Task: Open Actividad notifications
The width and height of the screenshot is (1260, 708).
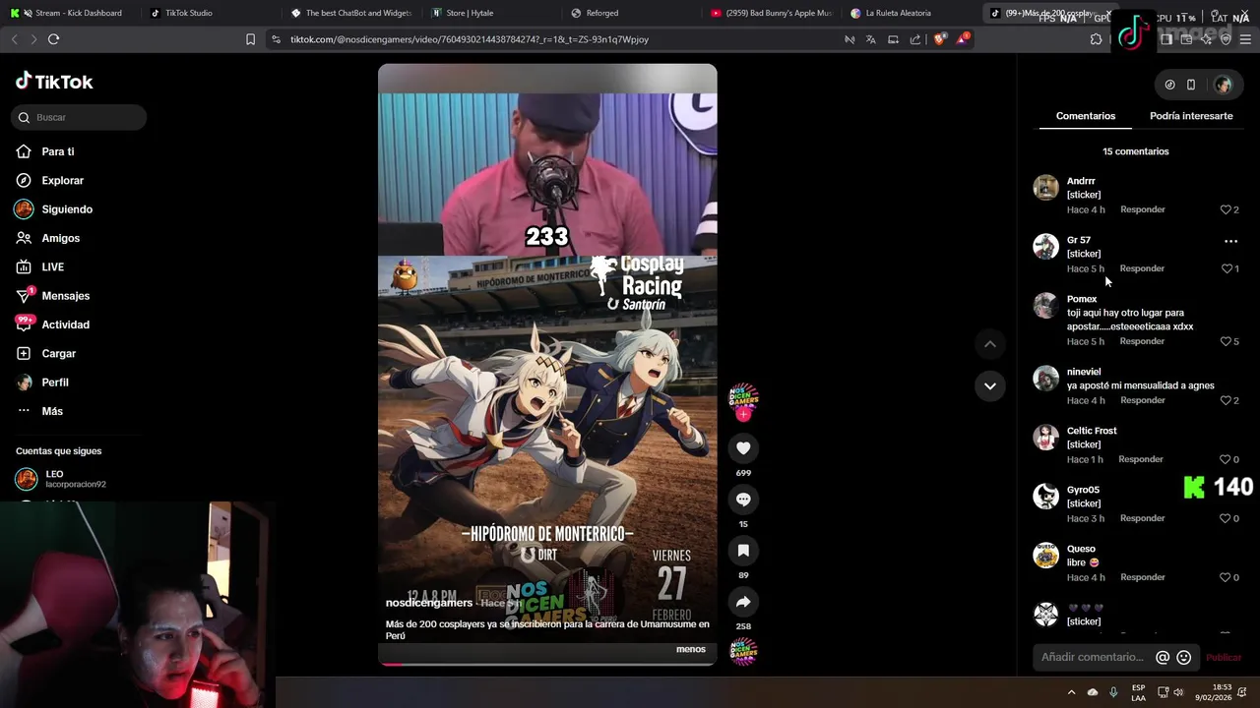Action: (65, 324)
